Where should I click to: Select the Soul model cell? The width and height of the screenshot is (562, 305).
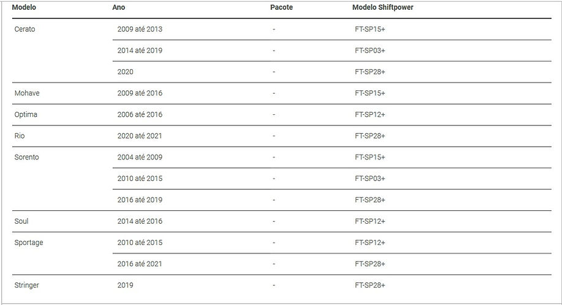(21, 221)
